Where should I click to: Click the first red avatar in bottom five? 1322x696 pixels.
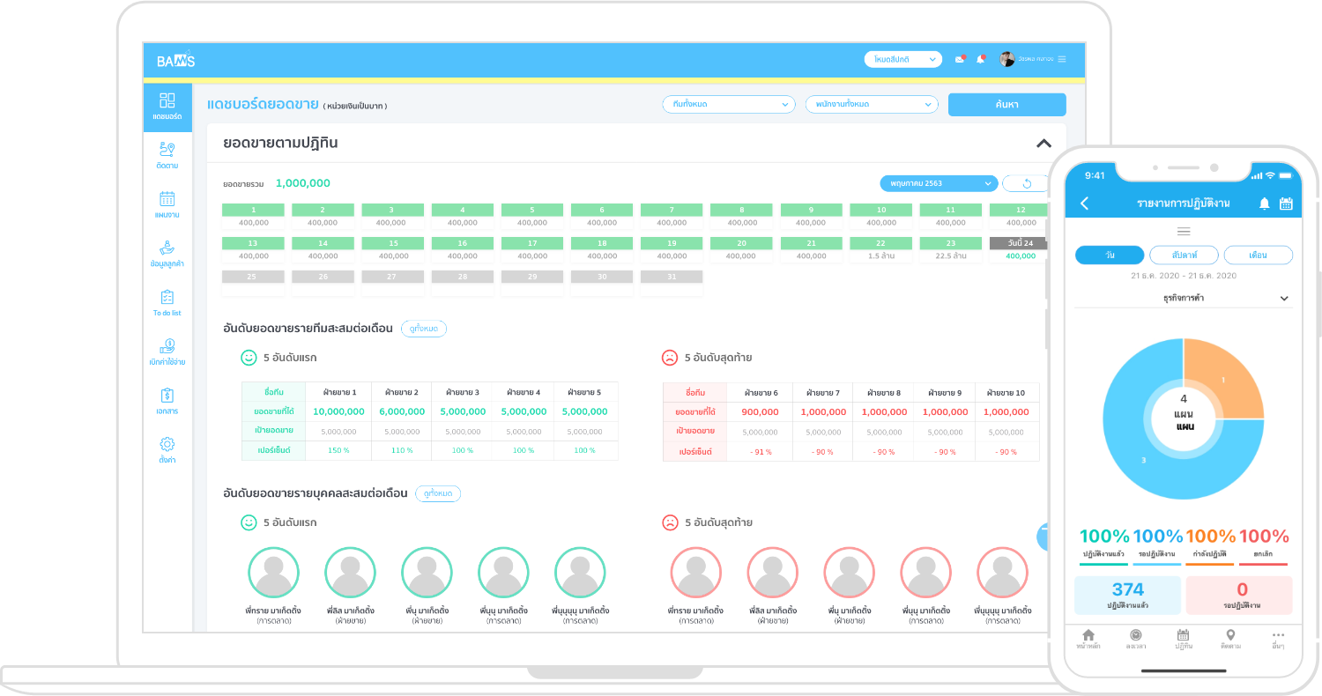coord(696,573)
